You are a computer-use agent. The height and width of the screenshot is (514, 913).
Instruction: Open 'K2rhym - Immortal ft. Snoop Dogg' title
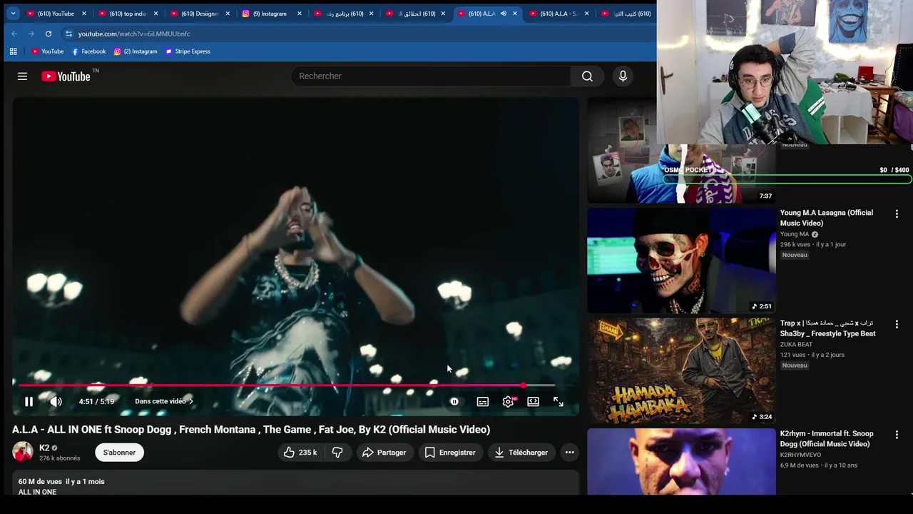point(826,438)
